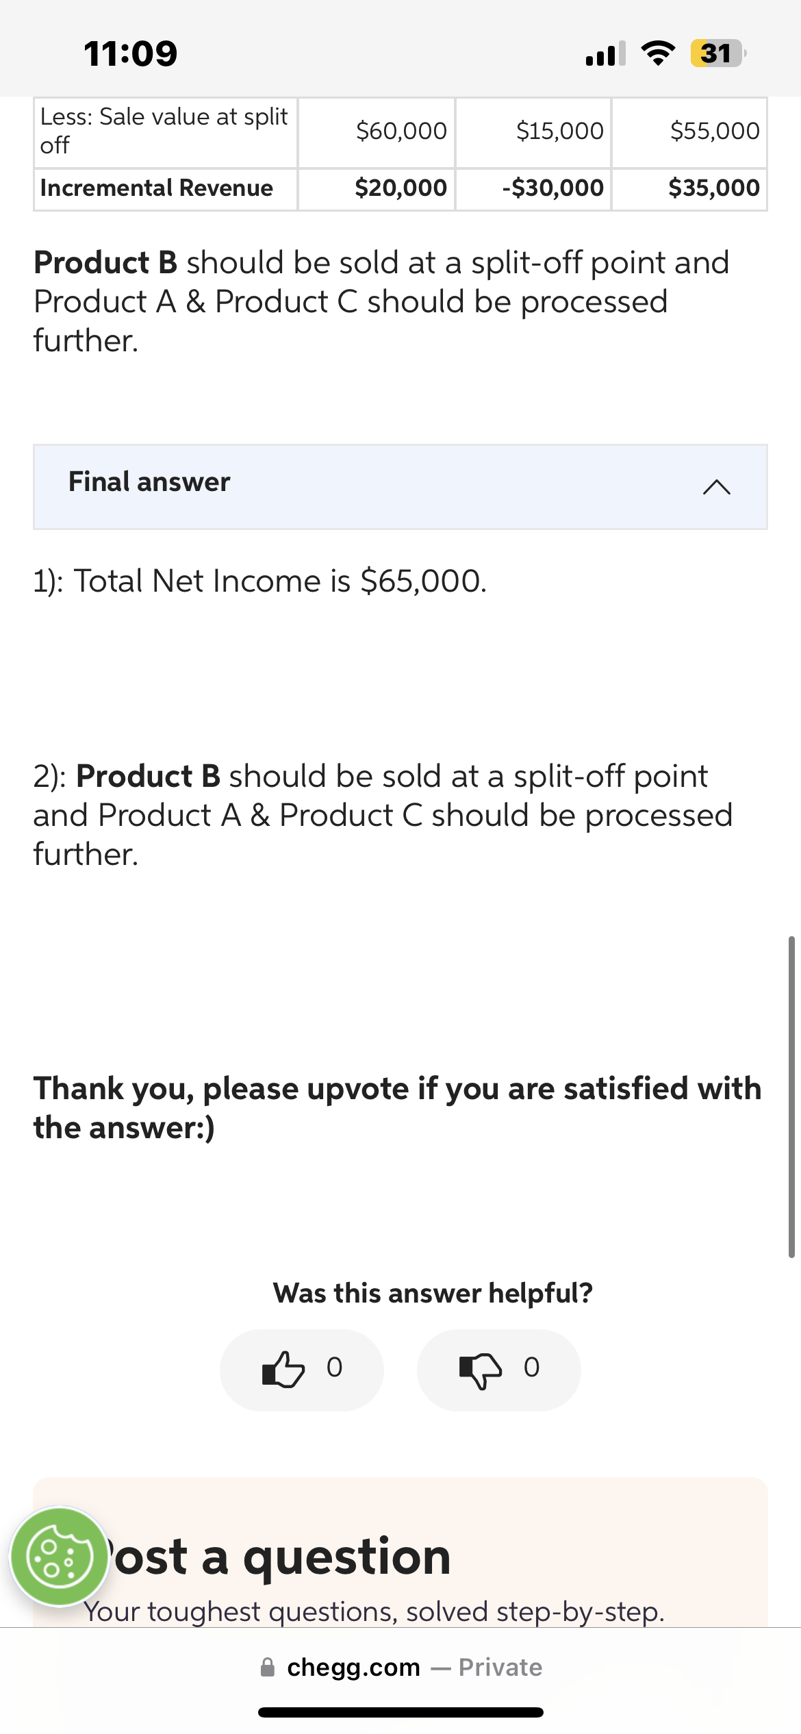Tap the thumbs down icon
801x1734 pixels.
click(479, 1370)
